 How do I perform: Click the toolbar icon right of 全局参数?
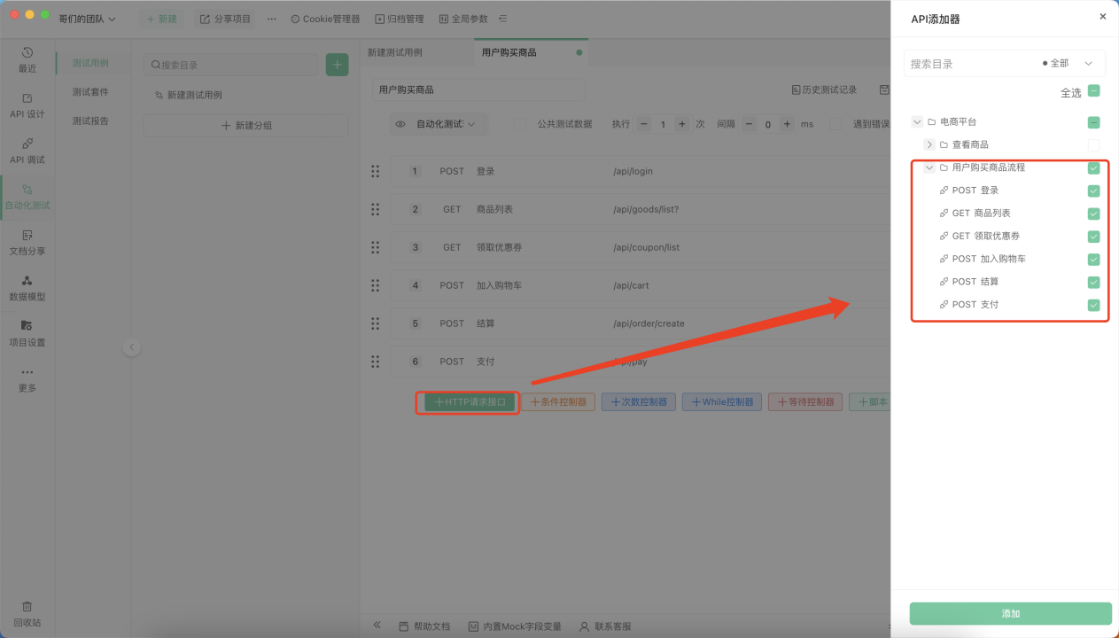click(503, 19)
